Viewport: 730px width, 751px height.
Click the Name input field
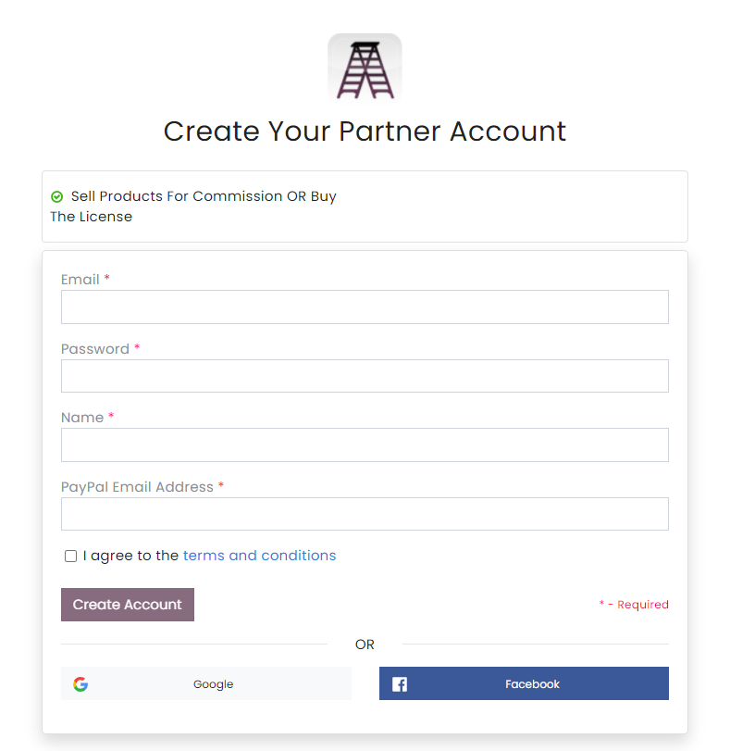pyautogui.click(x=365, y=444)
